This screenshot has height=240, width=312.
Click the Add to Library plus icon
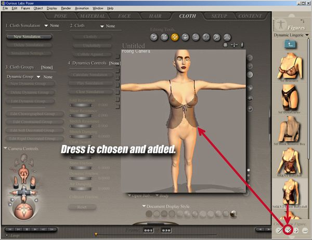296,230
